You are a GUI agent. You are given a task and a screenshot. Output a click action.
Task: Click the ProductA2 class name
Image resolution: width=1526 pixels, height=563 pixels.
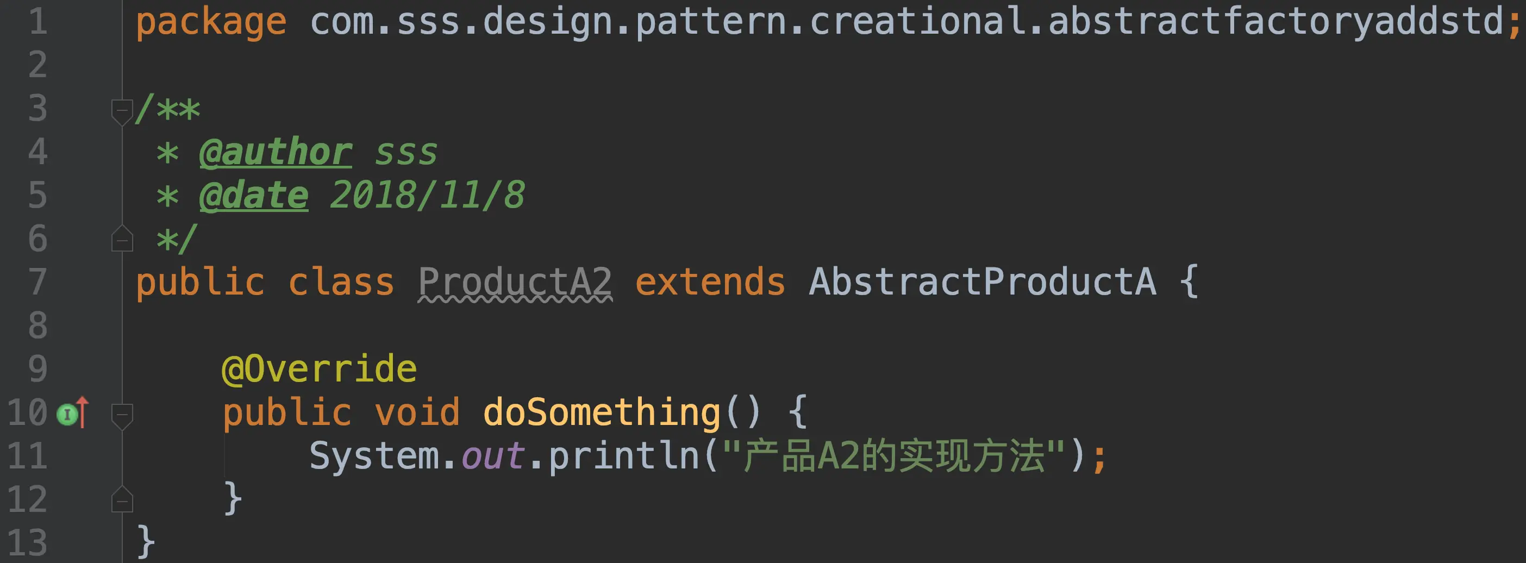tap(515, 282)
